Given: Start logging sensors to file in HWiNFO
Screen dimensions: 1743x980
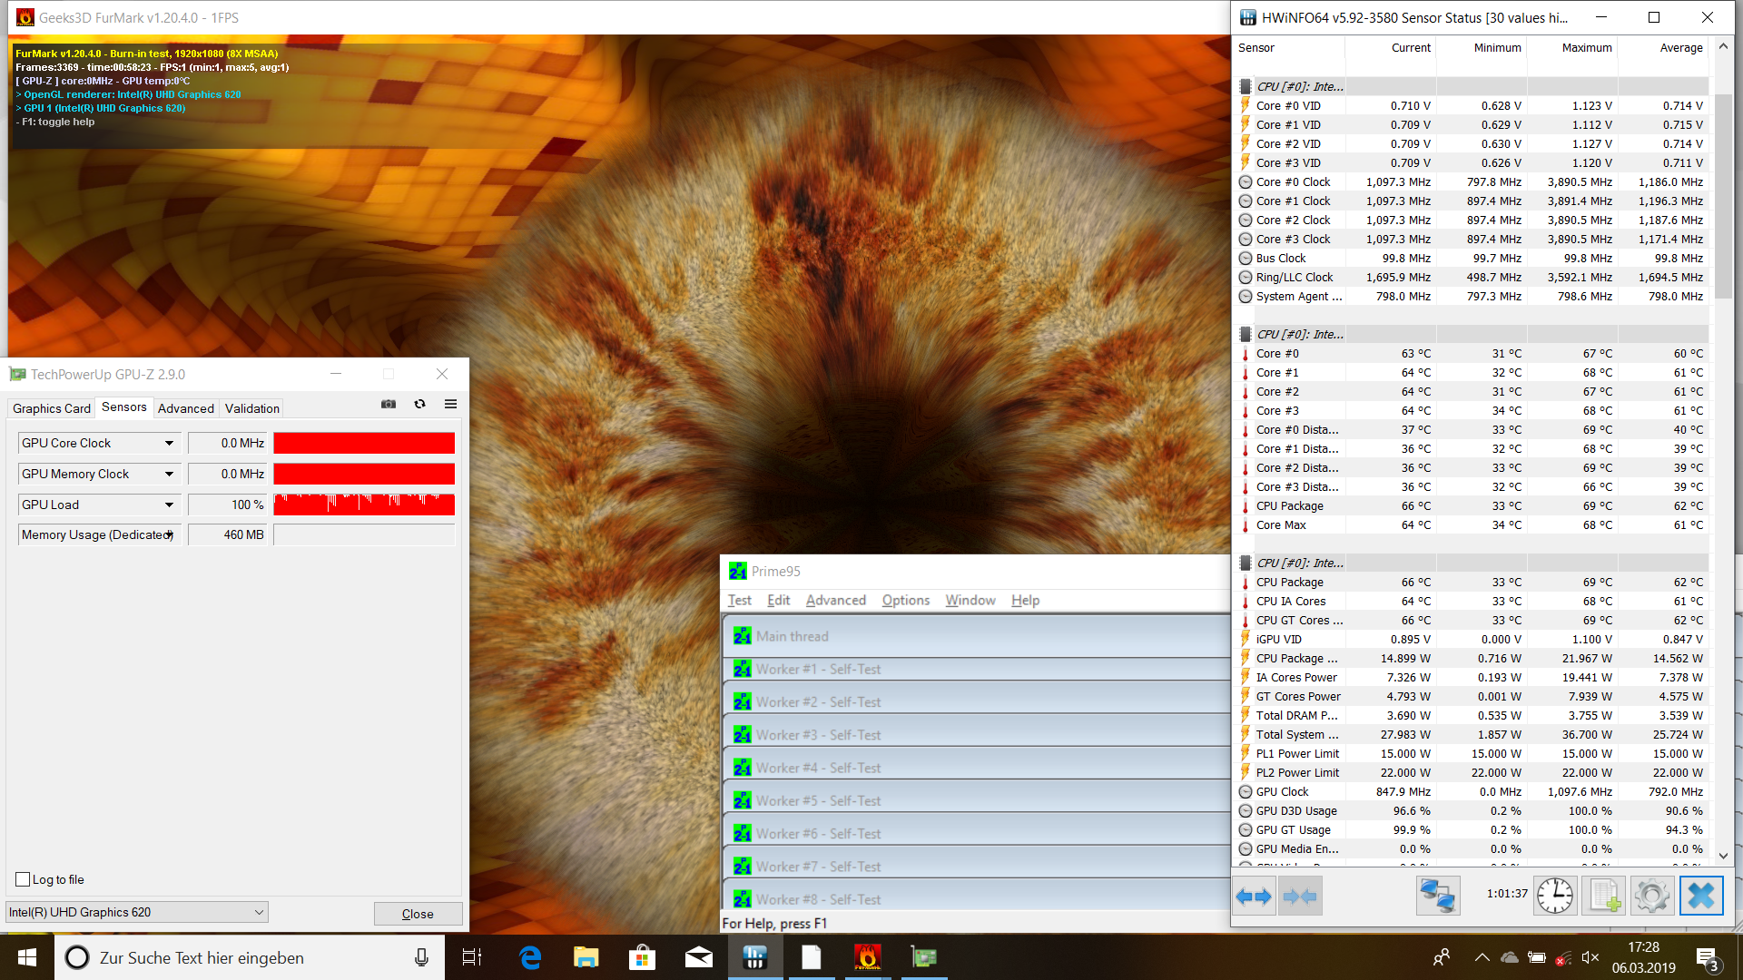Looking at the screenshot, I should coord(1603,897).
